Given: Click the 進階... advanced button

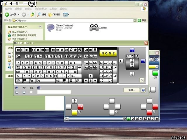Looking at the screenshot, I should coord(132,90).
